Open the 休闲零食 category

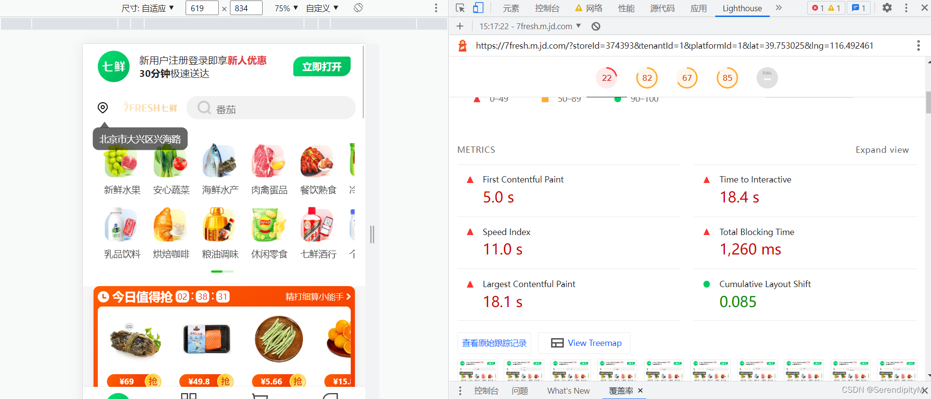269,234
